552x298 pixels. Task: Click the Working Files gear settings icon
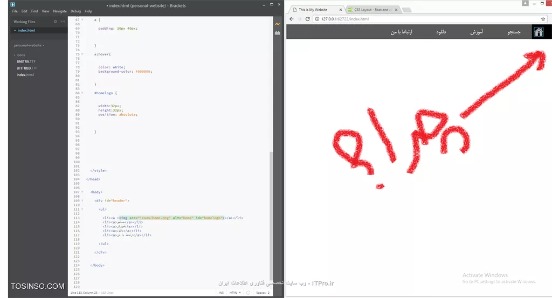point(56,22)
